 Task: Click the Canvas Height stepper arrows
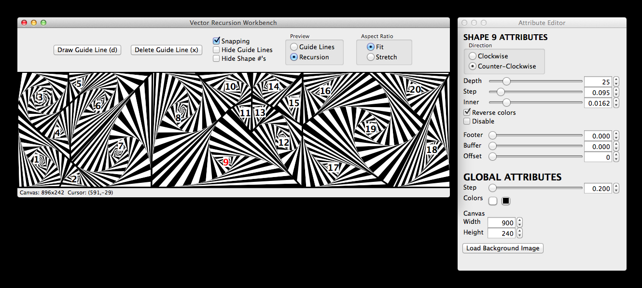tap(519, 233)
